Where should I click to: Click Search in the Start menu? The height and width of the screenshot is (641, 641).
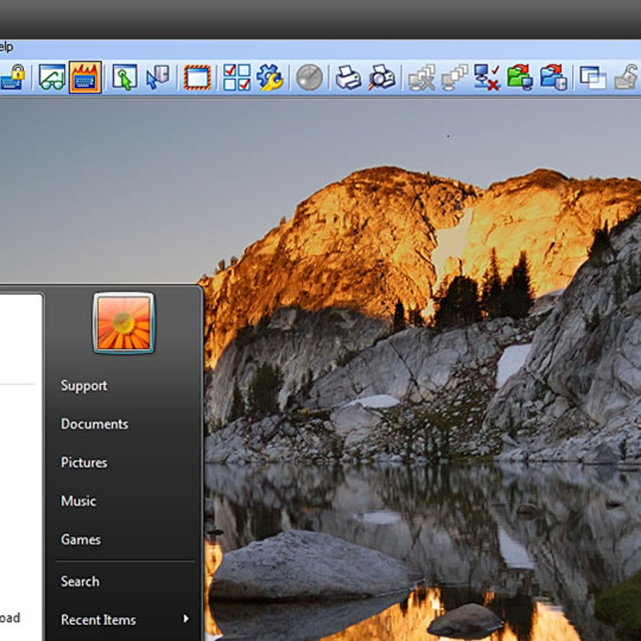[80, 582]
